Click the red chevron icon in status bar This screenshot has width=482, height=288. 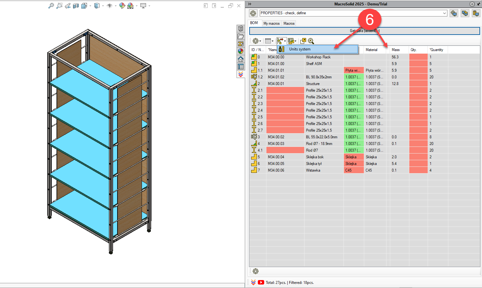click(253, 282)
